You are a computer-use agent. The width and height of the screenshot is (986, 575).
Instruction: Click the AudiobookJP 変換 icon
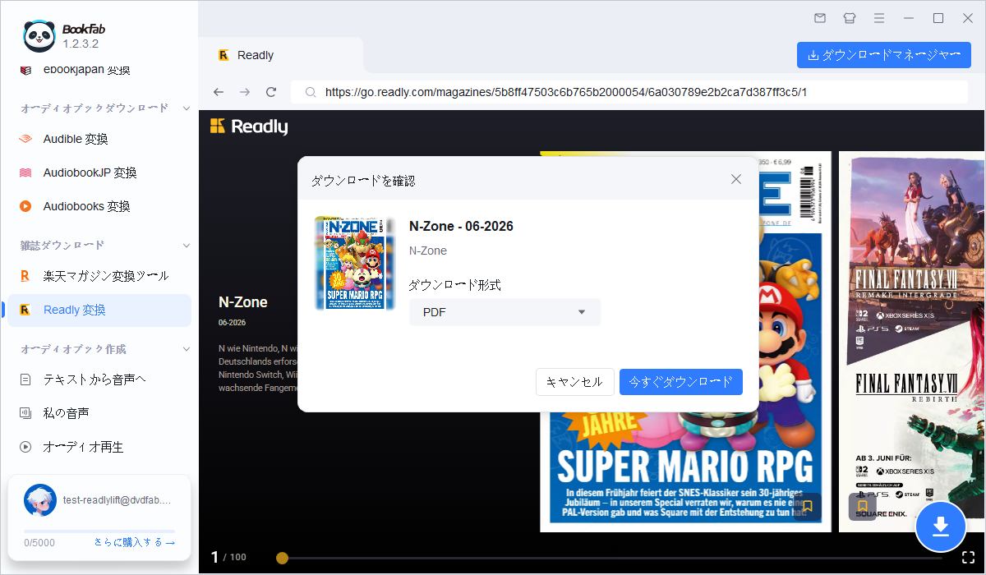[x=26, y=172]
